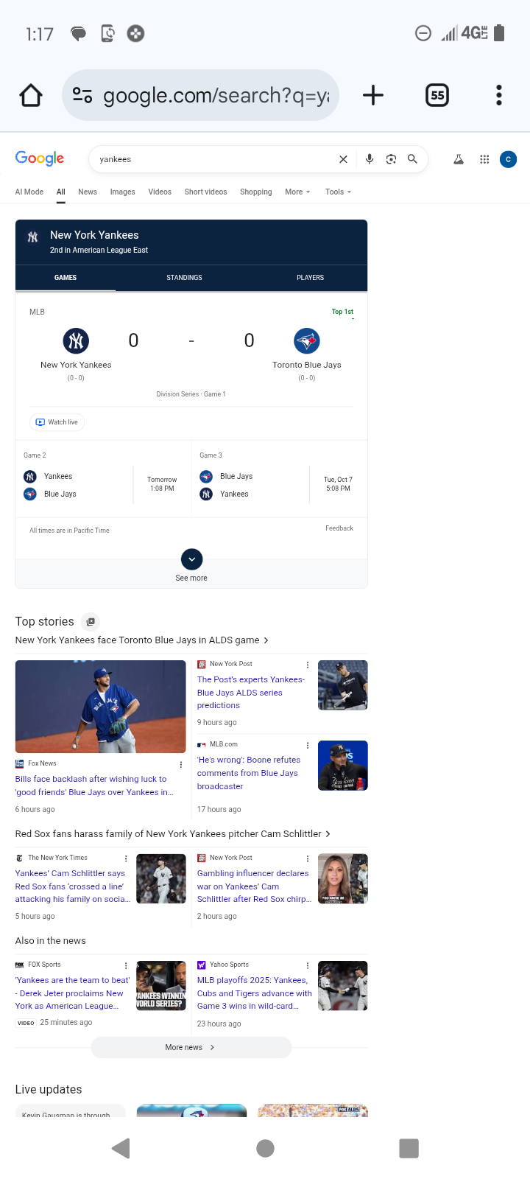Expand See more games chevron

tap(191, 559)
